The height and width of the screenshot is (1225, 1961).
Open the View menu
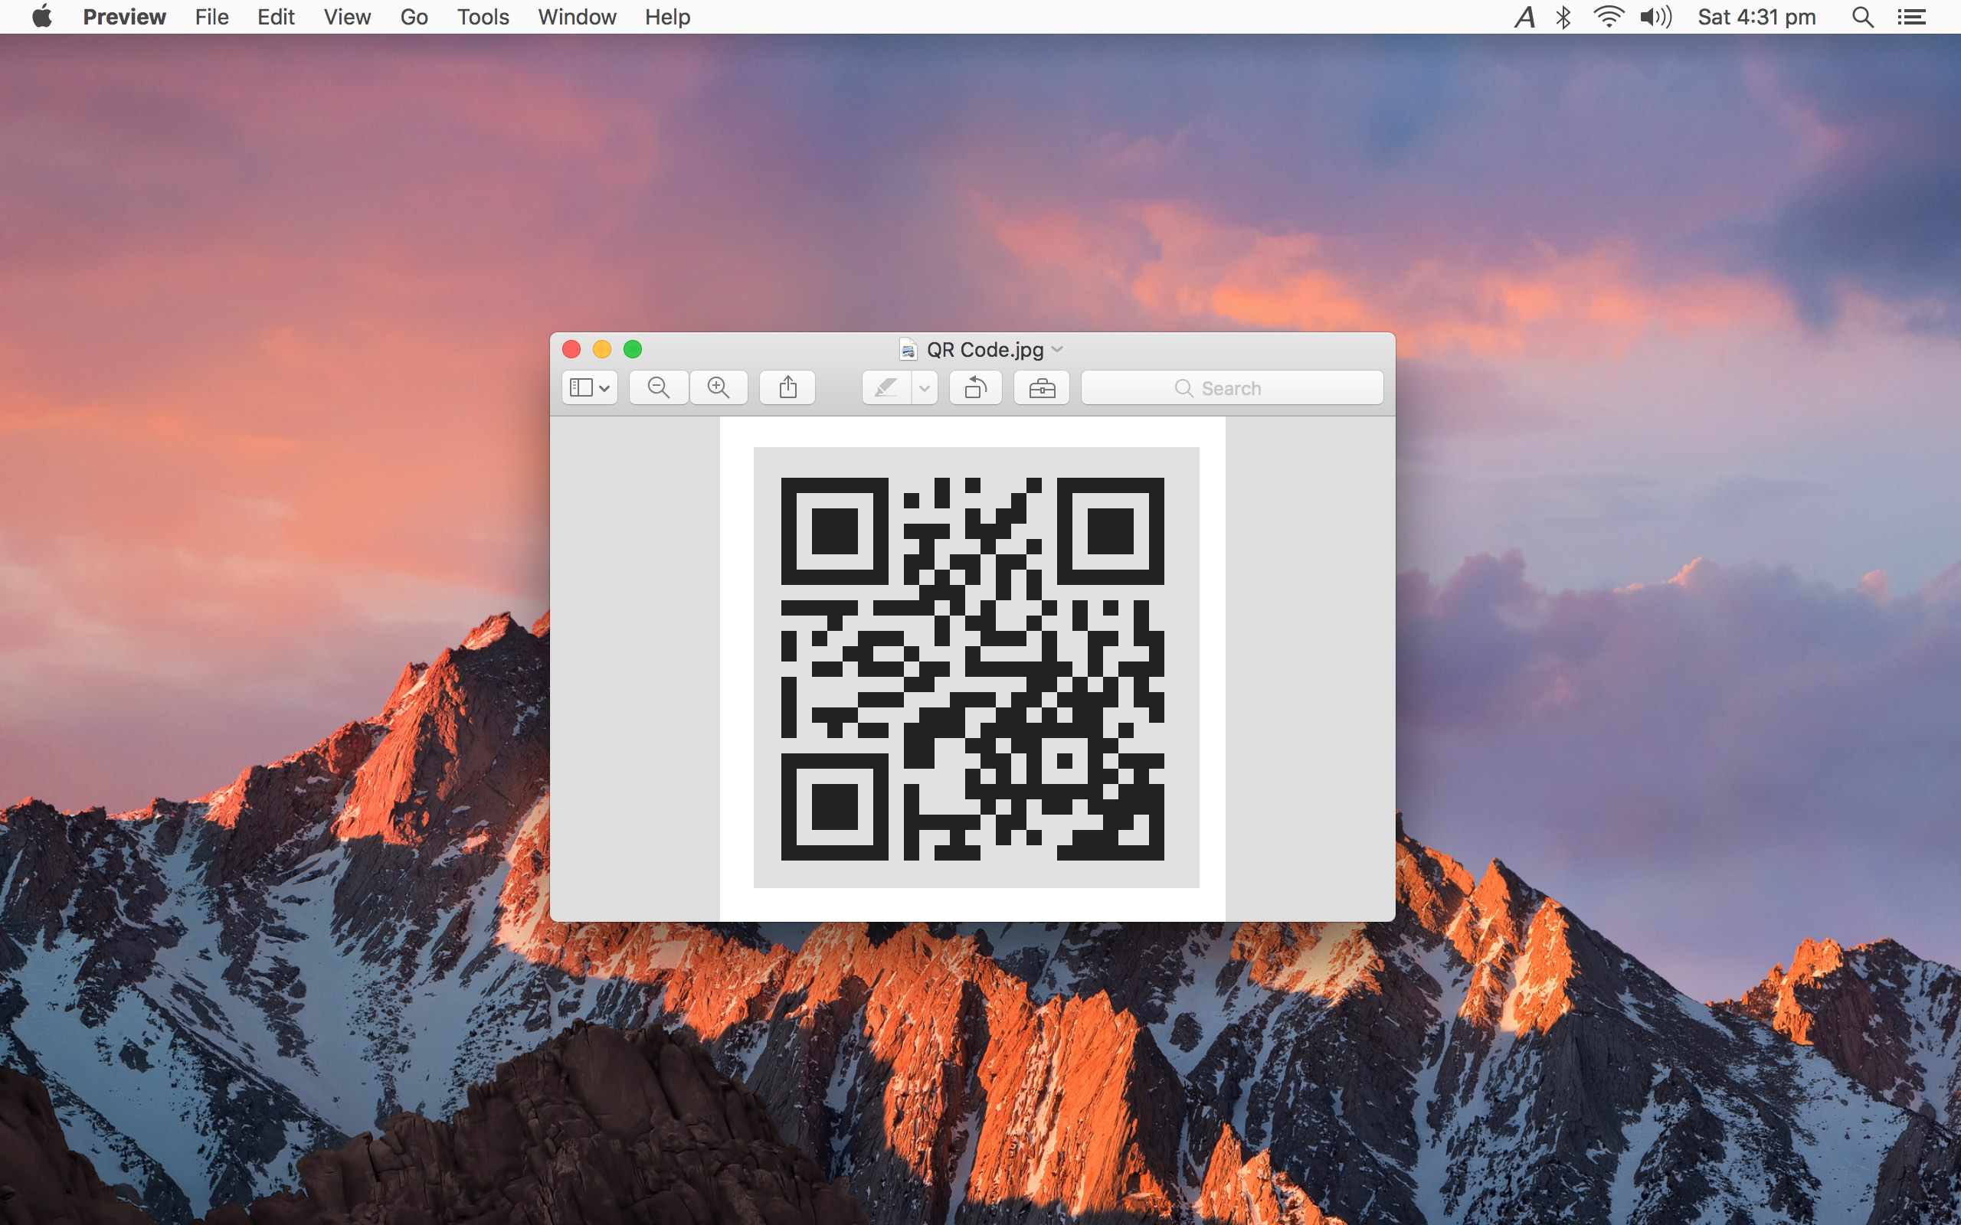[347, 17]
